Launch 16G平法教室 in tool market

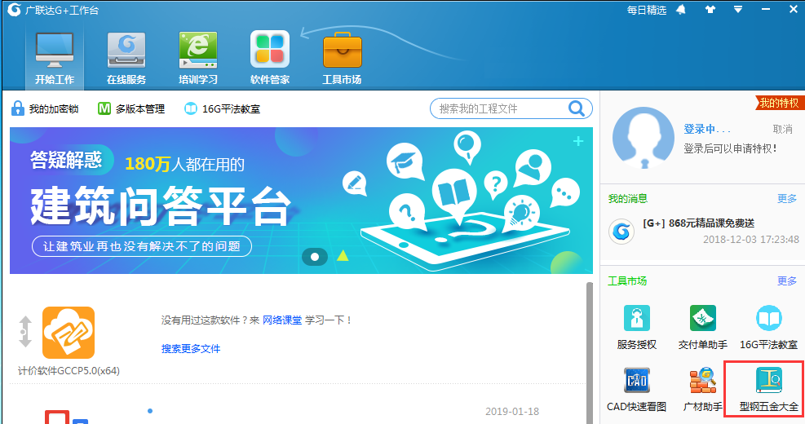point(768,327)
